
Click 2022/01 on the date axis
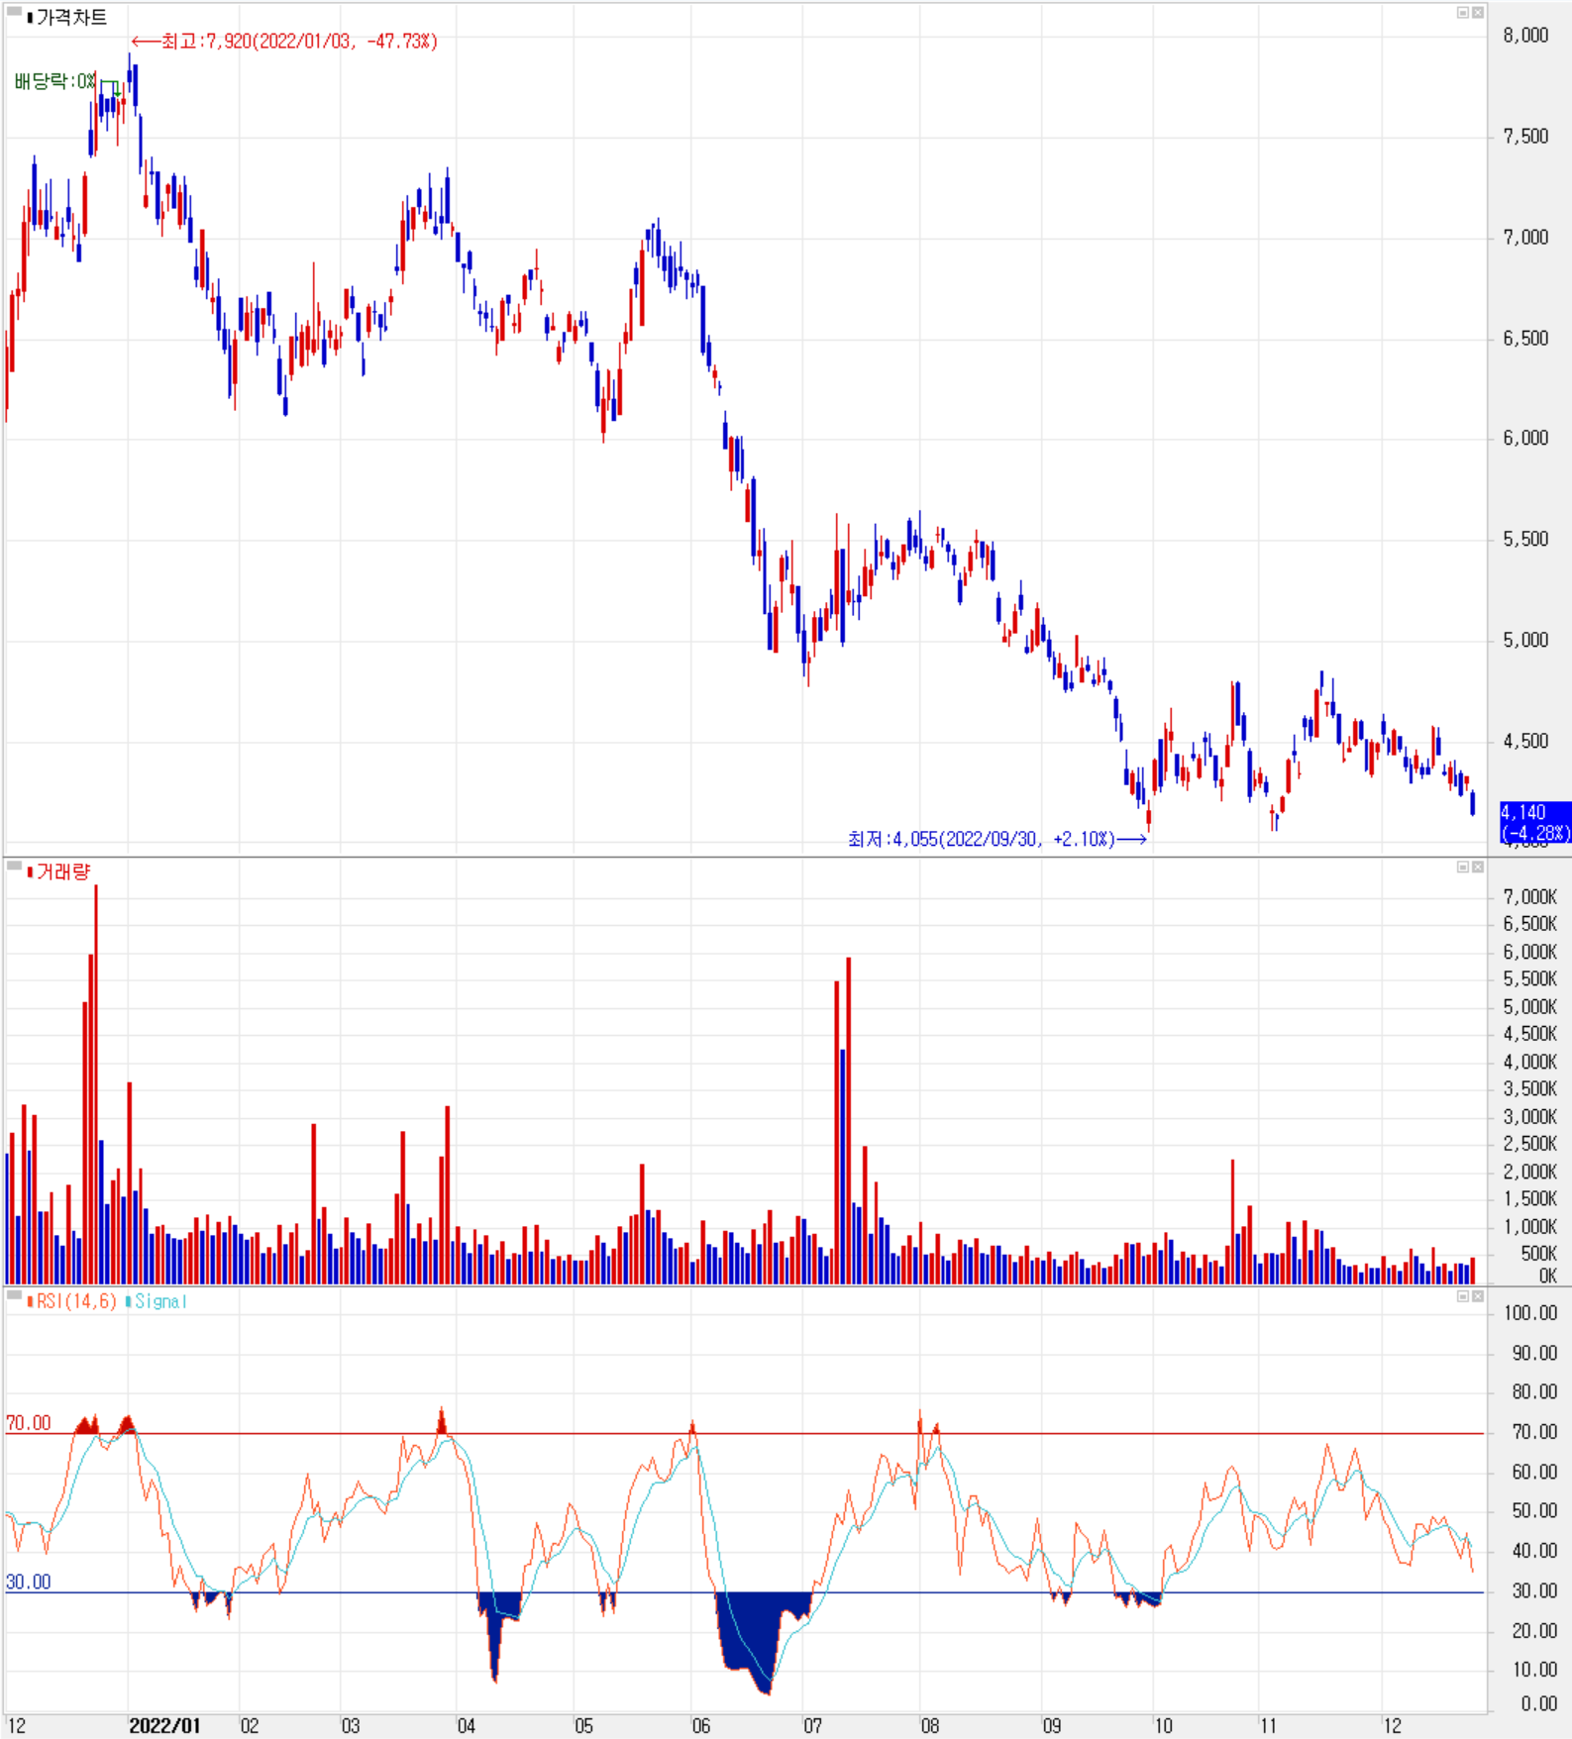(164, 1726)
